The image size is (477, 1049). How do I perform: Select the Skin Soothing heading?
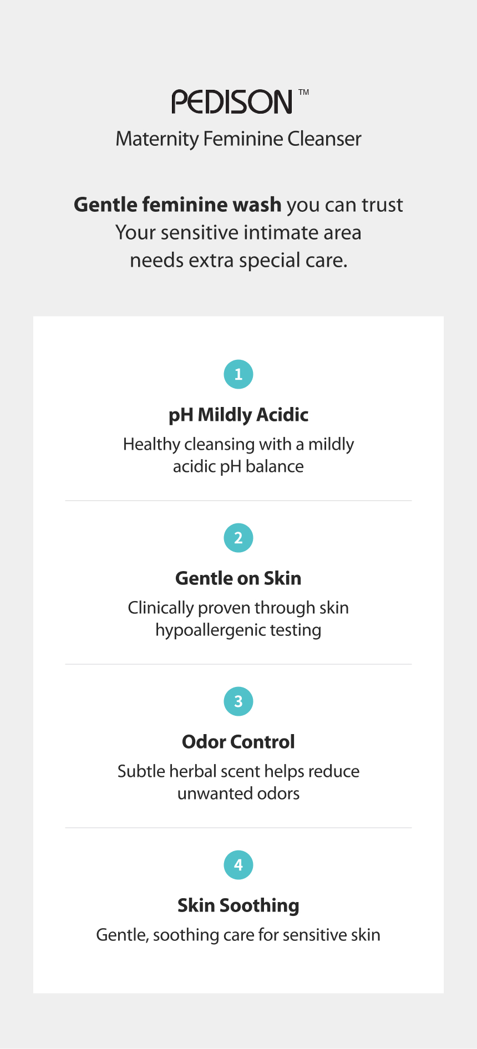coord(238,905)
